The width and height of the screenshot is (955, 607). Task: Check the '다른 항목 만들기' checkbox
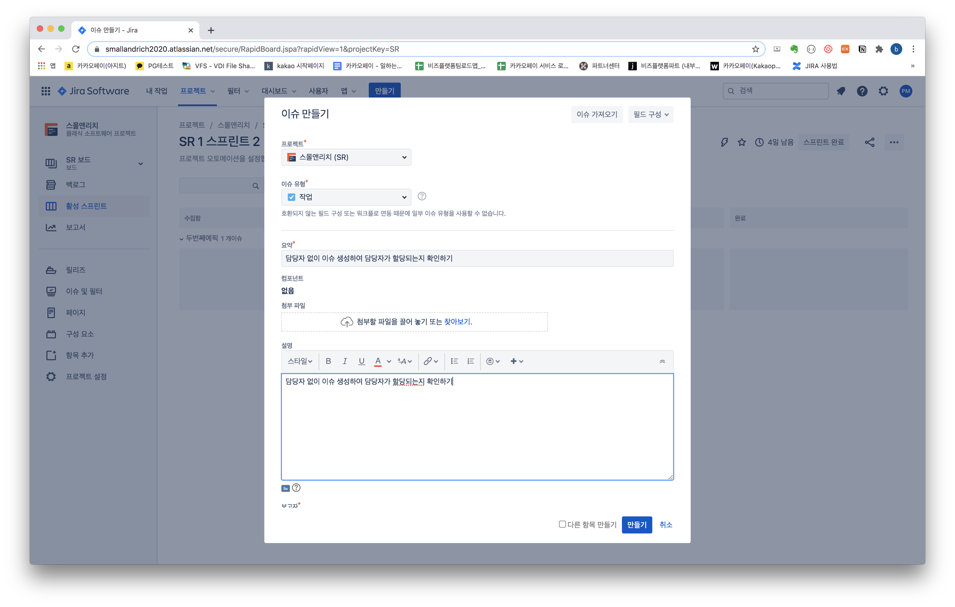pyautogui.click(x=562, y=524)
